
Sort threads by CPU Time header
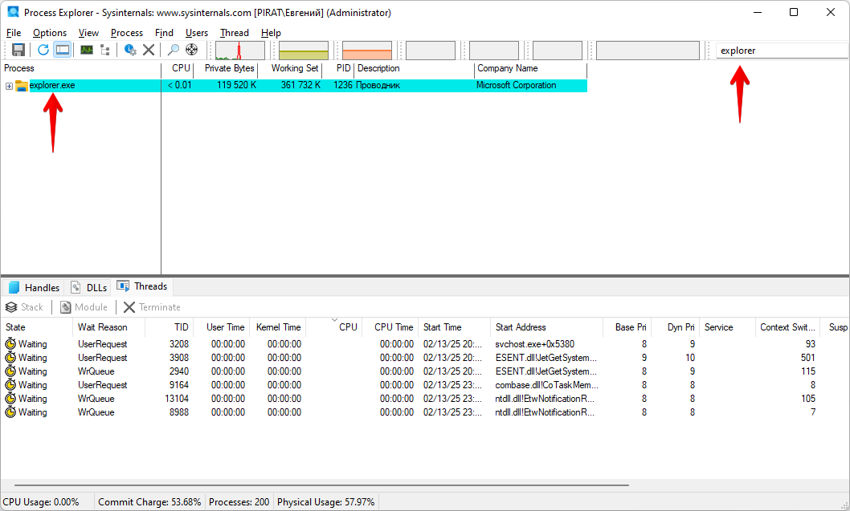[390, 327]
